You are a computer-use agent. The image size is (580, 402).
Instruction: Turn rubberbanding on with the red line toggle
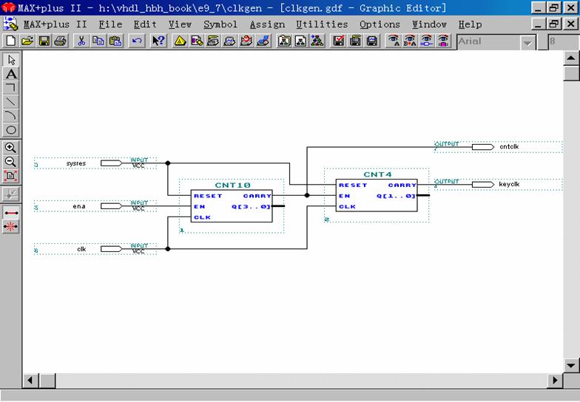click(x=11, y=213)
